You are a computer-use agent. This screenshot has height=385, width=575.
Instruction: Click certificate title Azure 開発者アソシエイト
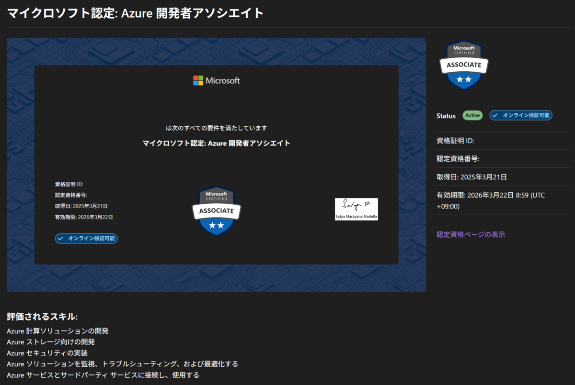click(x=217, y=143)
